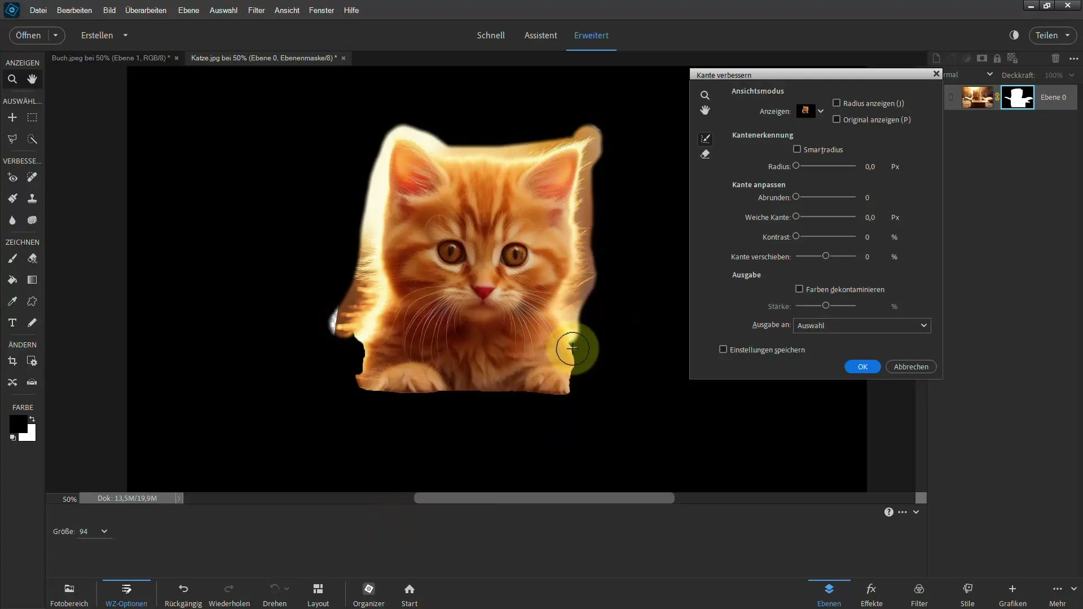Switch to the Schnell mode tab

[491, 35]
